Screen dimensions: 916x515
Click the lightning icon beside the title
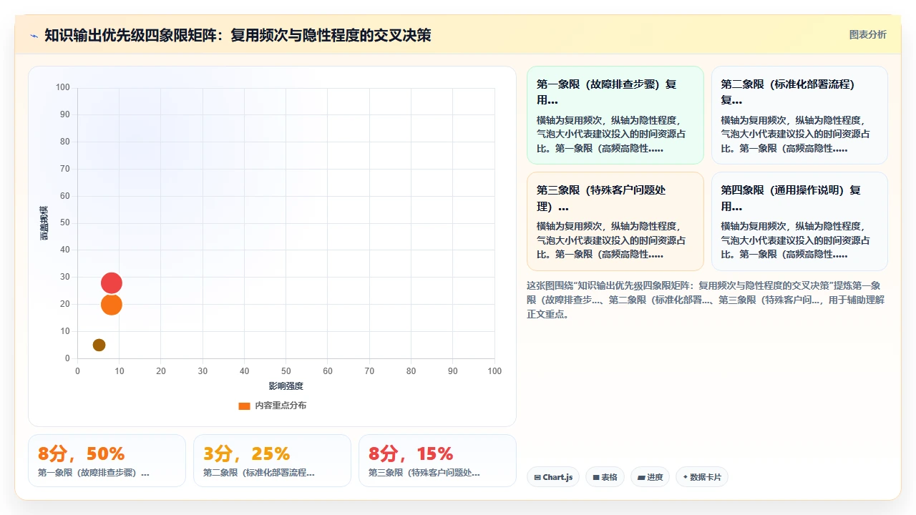pyautogui.click(x=34, y=36)
